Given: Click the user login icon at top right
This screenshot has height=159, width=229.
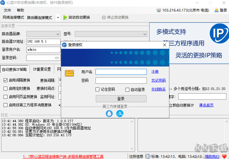Looking at the screenshot, I should [x=217, y=10].
